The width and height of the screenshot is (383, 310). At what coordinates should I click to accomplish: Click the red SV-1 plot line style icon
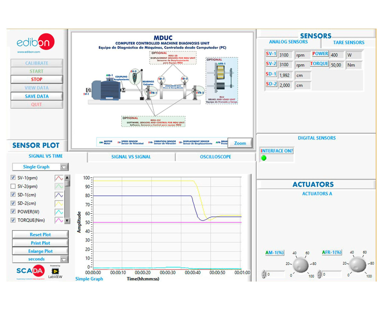59,178
